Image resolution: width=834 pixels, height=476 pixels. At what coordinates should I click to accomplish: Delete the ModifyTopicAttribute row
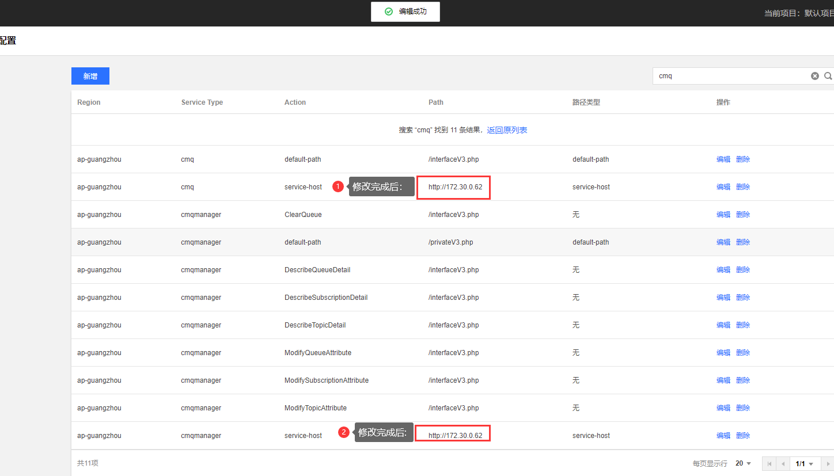(743, 408)
